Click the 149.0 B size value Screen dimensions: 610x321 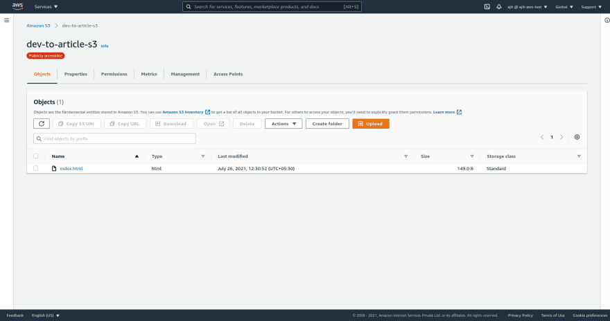tap(465, 169)
